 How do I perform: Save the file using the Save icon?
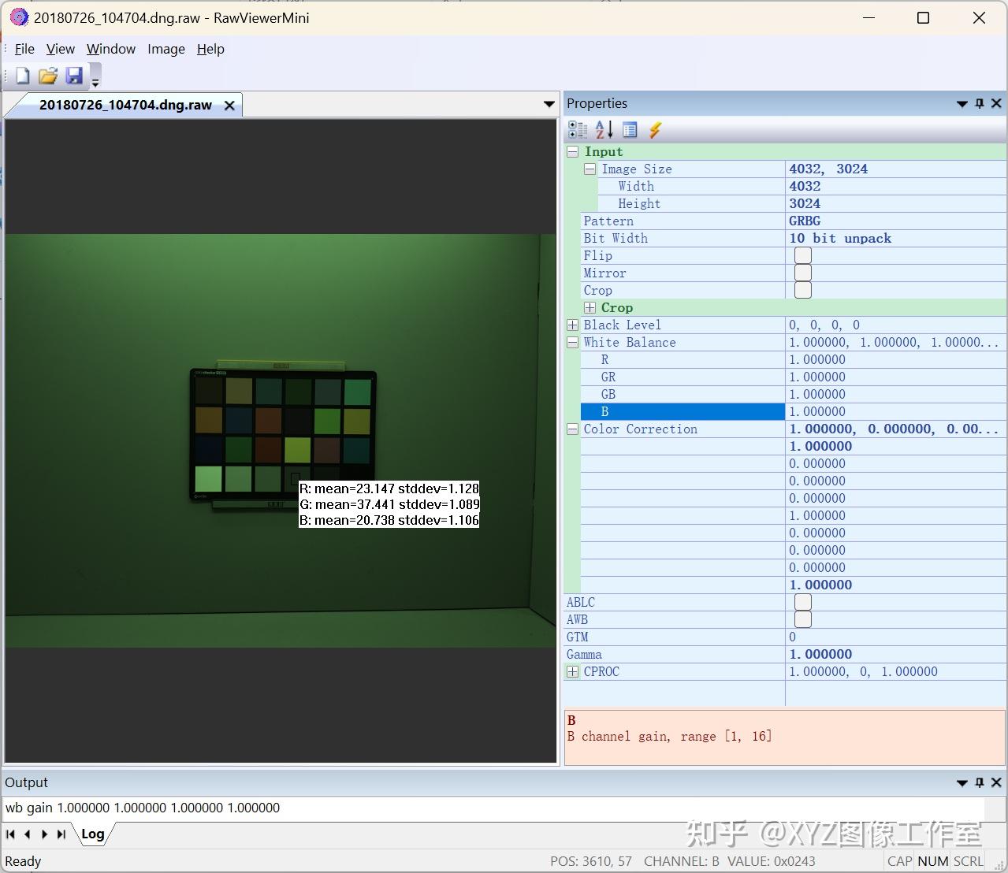[x=75, y=75]
